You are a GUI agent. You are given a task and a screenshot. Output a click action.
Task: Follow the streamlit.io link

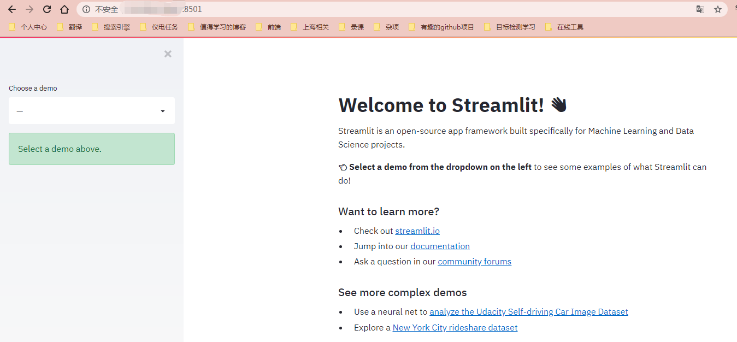417,231
